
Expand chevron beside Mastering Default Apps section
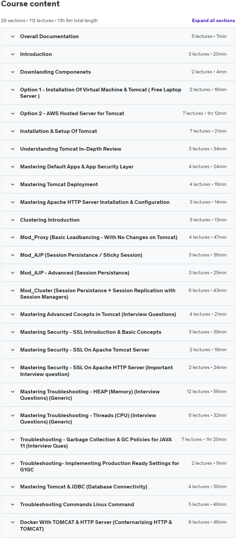(13, 167)
